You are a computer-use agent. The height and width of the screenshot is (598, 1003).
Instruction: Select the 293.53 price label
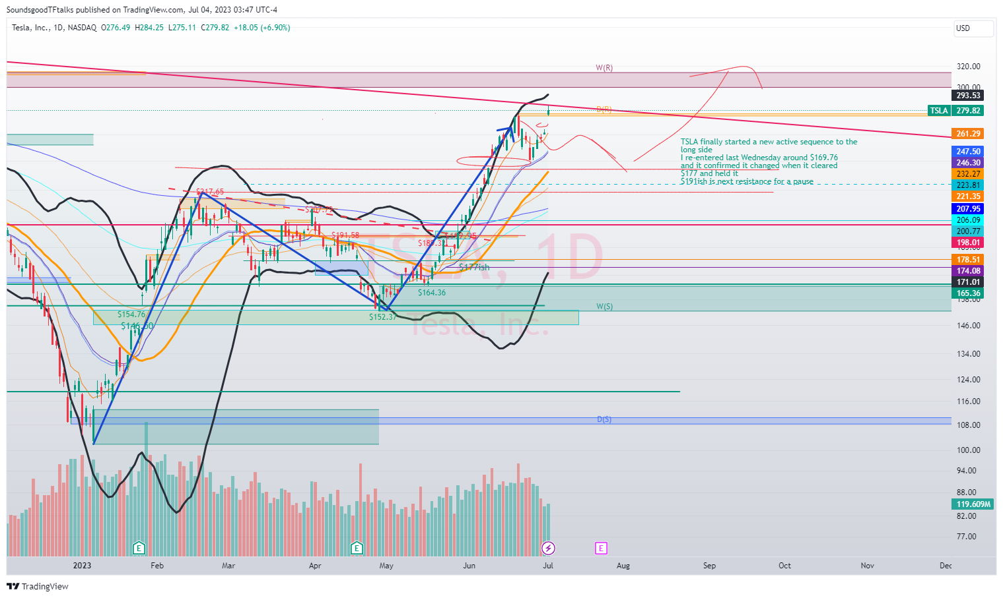pyautogui.click(x=968, y=96)
